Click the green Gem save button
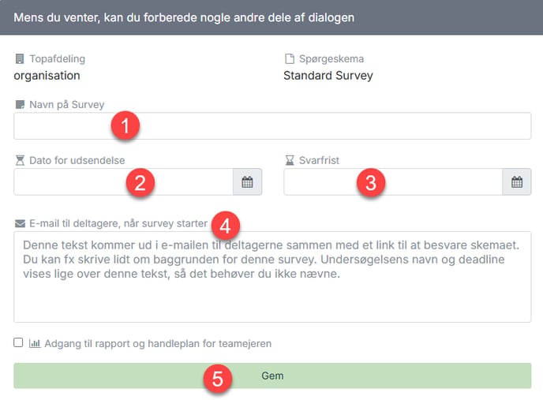 [272, 376]
